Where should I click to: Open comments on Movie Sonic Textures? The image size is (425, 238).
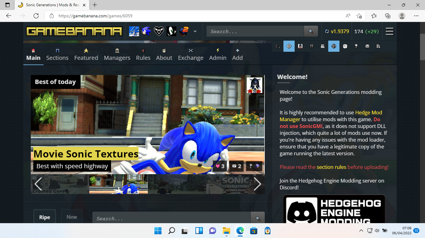click(x=236, y=166)
